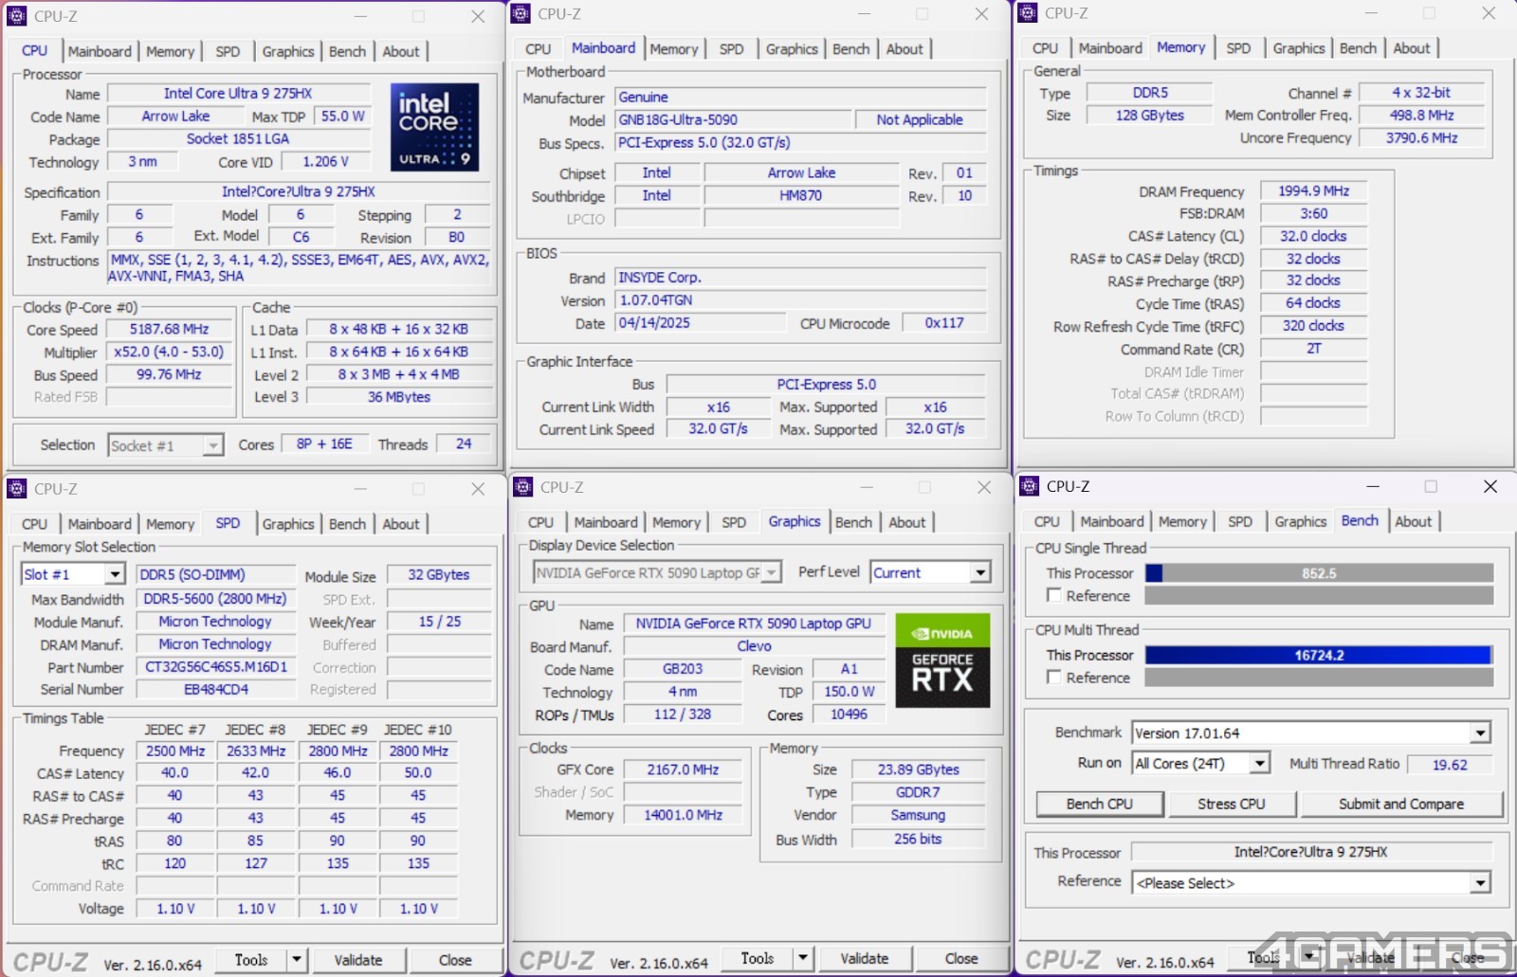Open Graphics tab in the Memory window
The width and height of the screenshot is (1517, 977).
pyautogui.click(x=1298, y=48)
